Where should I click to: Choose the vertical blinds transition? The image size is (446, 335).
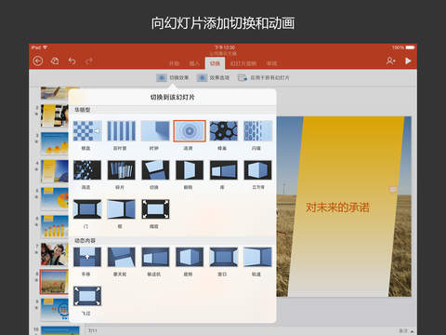coord(122,131)
